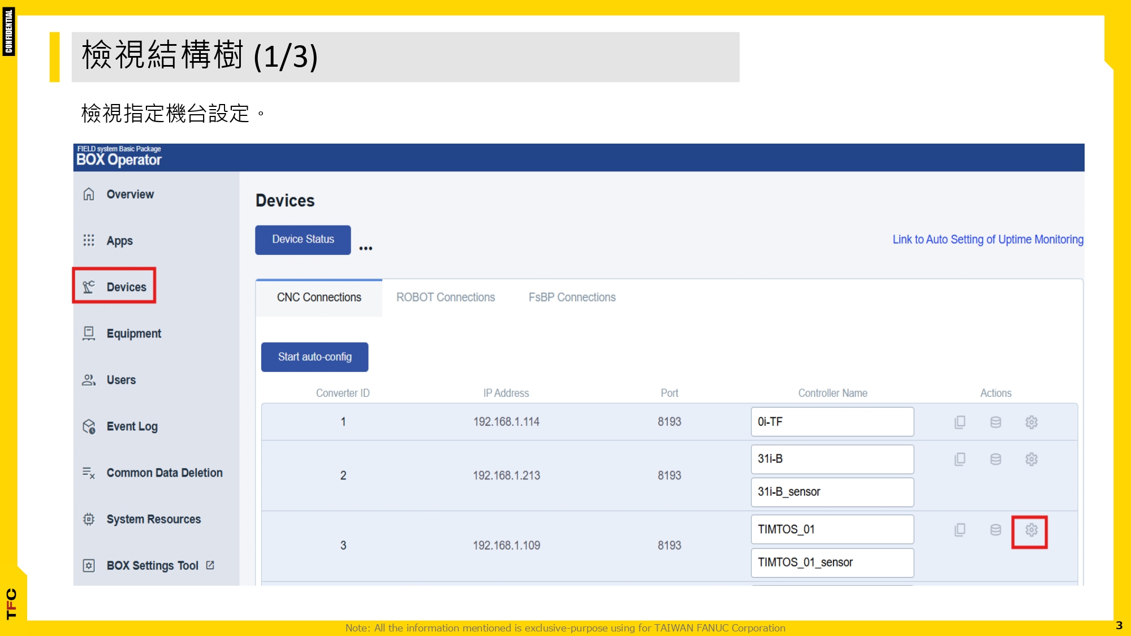The image size is (1131, 636).
Task: Click the Equipment sidebar icon
Action: click(89, 333)
